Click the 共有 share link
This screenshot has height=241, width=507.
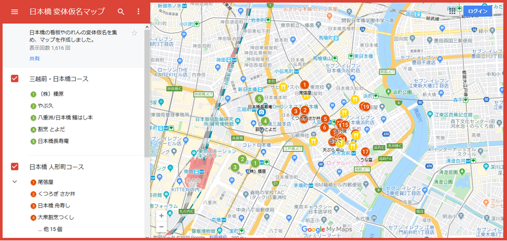click(35, 59)
